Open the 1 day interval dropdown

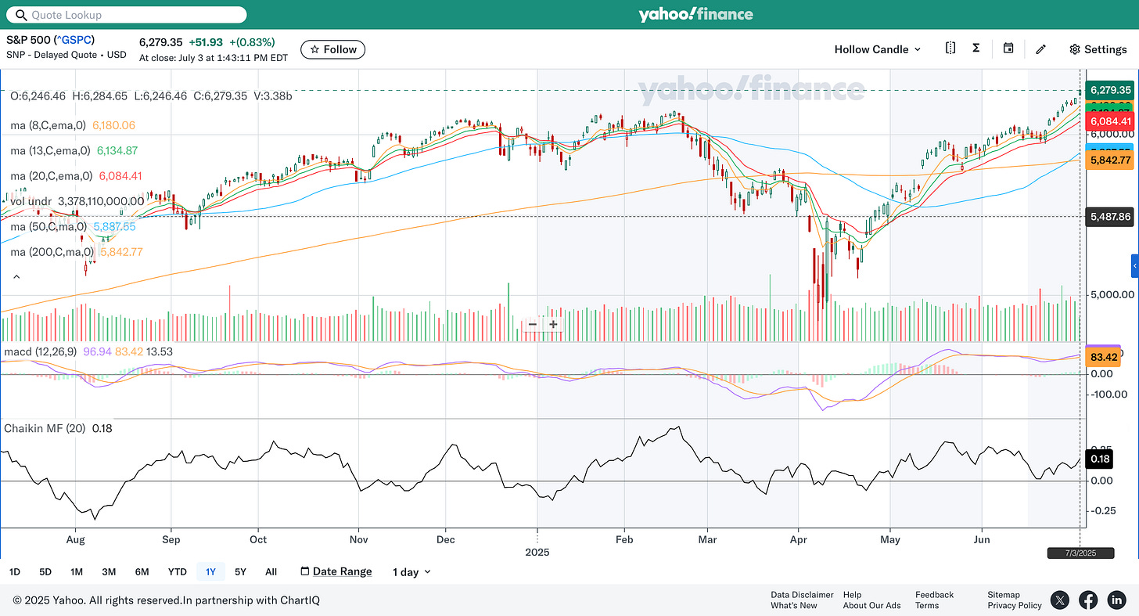[411, 572]
